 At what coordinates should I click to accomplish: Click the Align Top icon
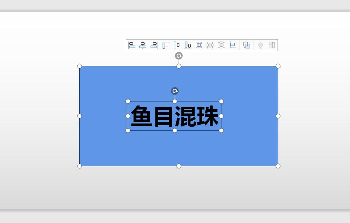[x=165, y=45]
